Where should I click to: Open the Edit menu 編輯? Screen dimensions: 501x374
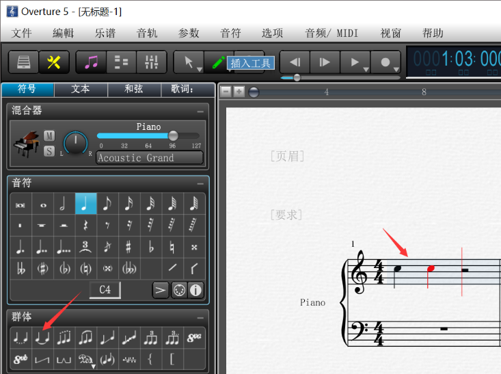coord(64,33)
